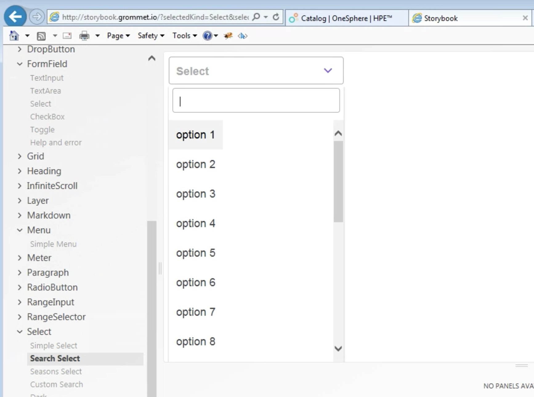The height and width of the screenshot is (397, 534).
Task: Click the developer code icon on the toolbar
Action: [x=243, y=36]
